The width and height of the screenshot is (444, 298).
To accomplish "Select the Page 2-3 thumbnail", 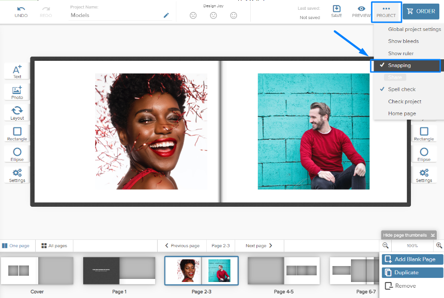I will 202,271.
